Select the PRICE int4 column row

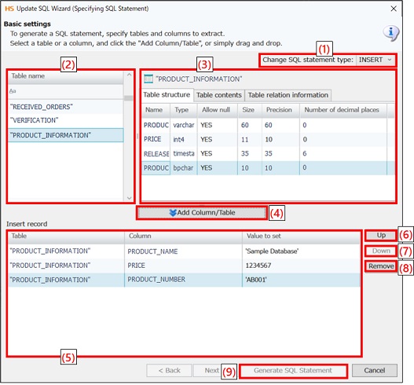pyautogui.click(x=268, y=139)
